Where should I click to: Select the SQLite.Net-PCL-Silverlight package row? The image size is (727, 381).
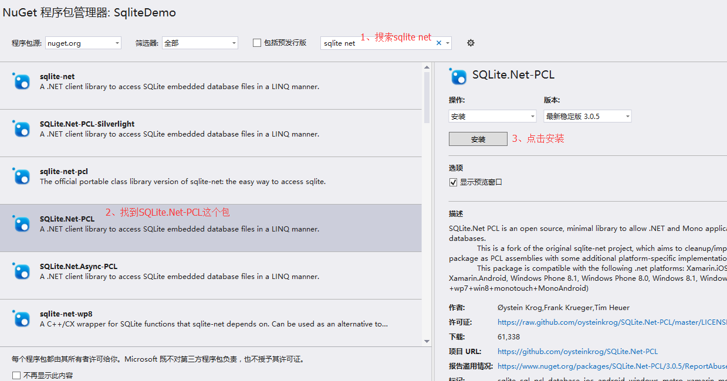[211, 133]
